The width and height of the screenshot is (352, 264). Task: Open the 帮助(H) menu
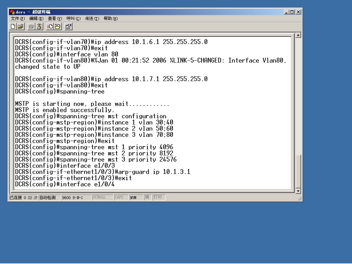point(110,19)
